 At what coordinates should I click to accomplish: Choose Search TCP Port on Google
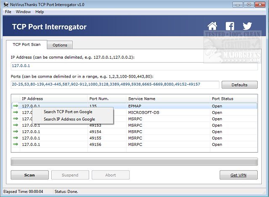coord(68,112)
